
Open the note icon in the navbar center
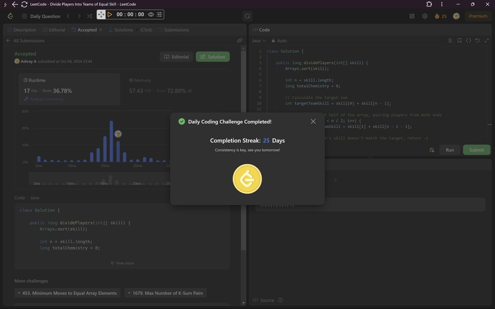coord(247,16)
